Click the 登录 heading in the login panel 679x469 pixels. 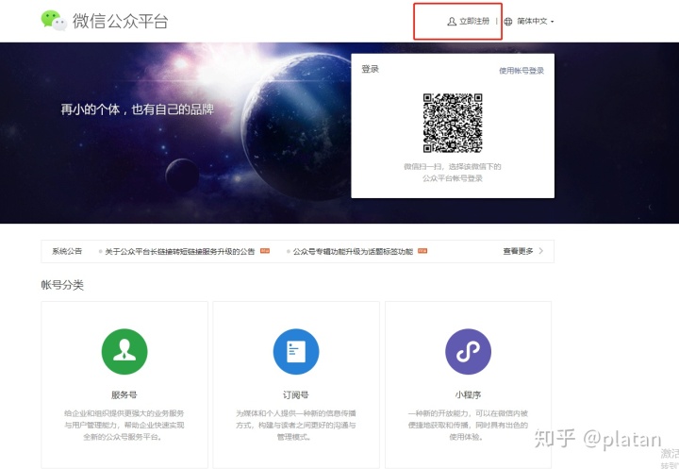pyautogui.click(x=371, y=69)
